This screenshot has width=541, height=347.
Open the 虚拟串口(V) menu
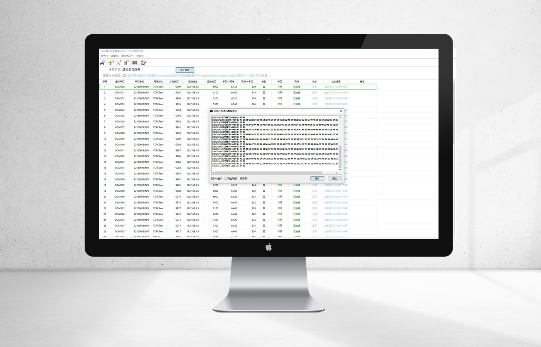pos(127,56)
